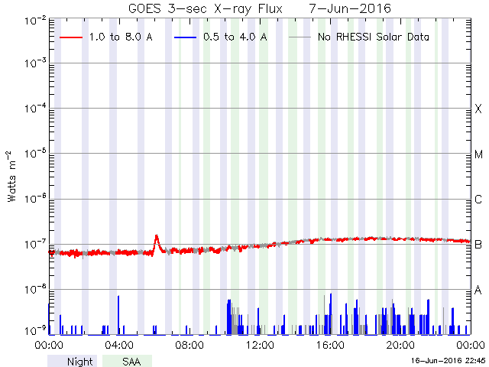
Task: Click the X flare class label
Action: pyautogui.click(x=478, y=110)
